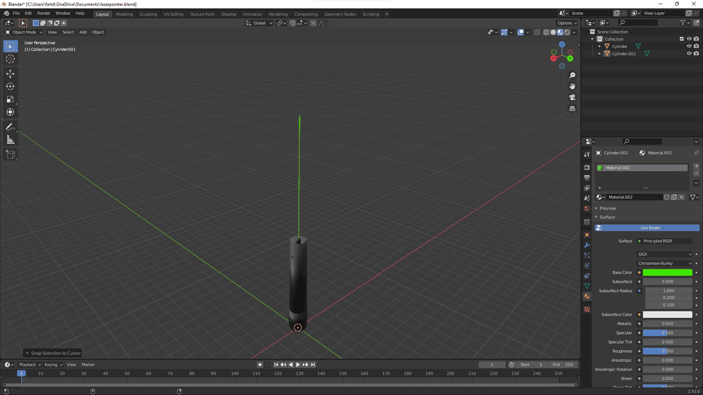Viewport: 703px width, 395px height.
Task: Open the Render menu
Action: (43, 13)
